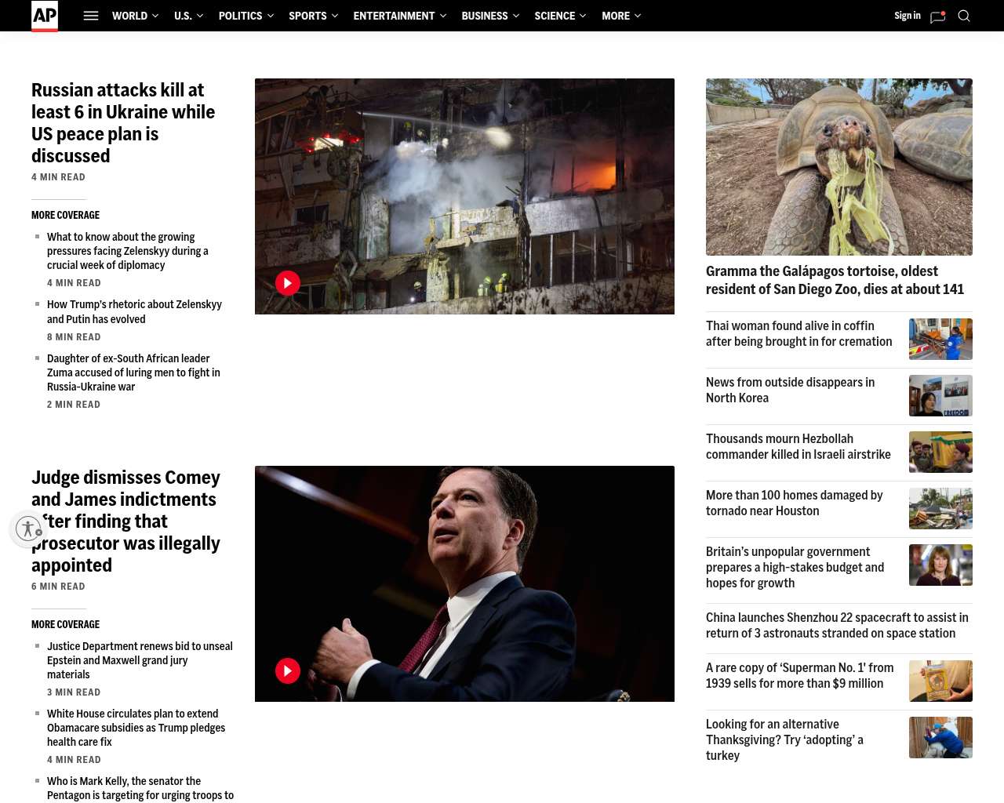1004x803 pixels.
Task: Open the hamburger navigation menu
Action: [x=91, y=16]
